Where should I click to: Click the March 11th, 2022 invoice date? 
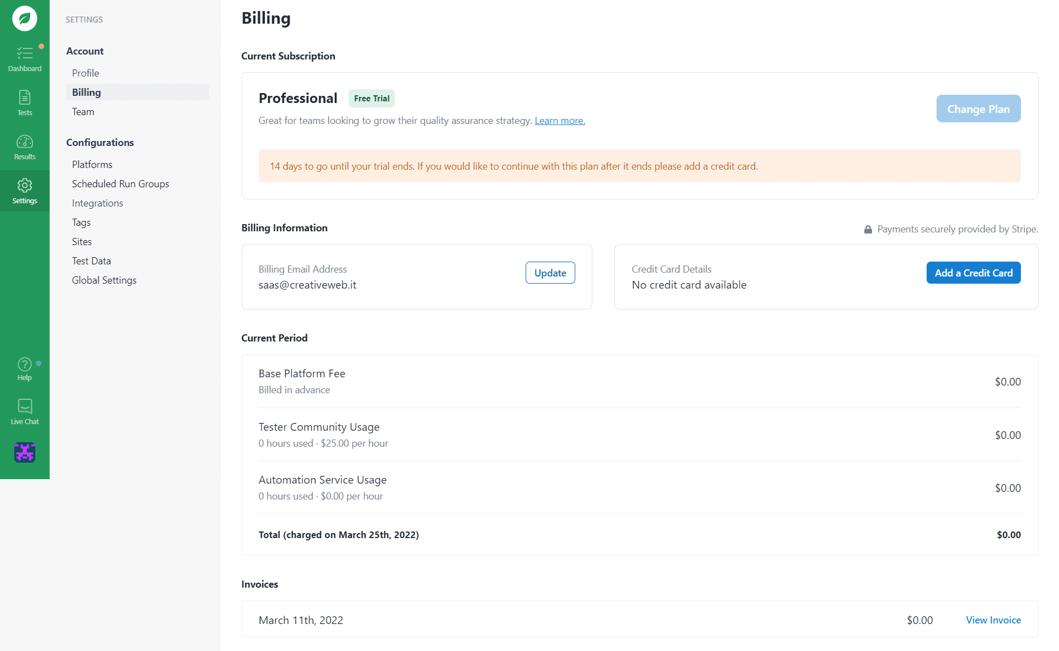coord(301,620)
